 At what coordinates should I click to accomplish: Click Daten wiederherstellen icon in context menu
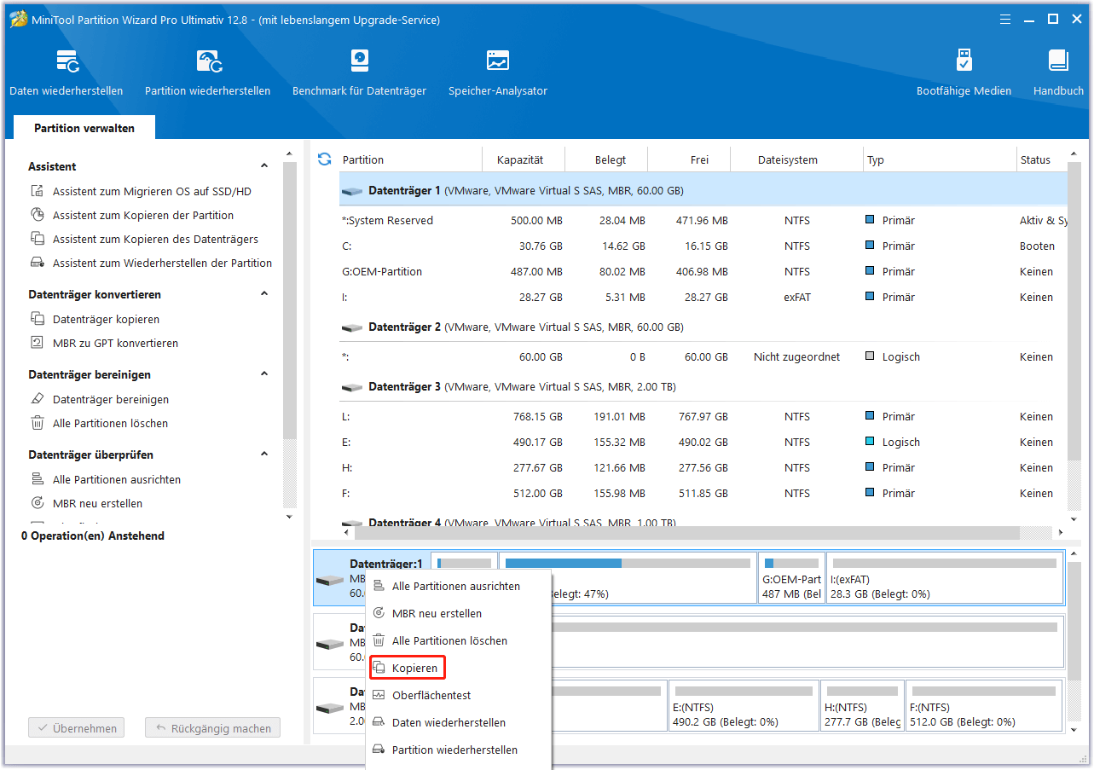[x=379, y=722]
